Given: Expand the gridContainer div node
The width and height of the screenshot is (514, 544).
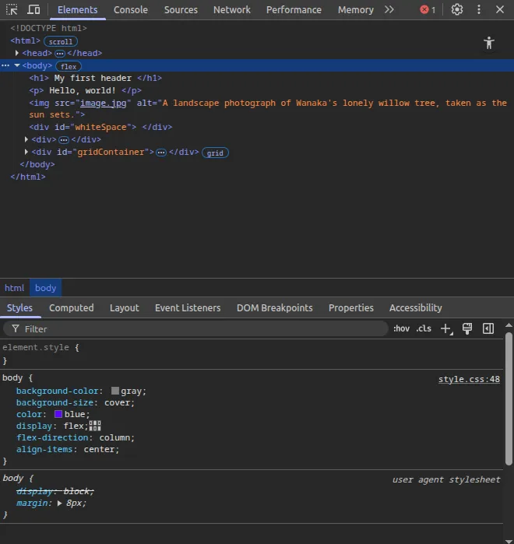Looking at the screenshot, I should (26, 152).
